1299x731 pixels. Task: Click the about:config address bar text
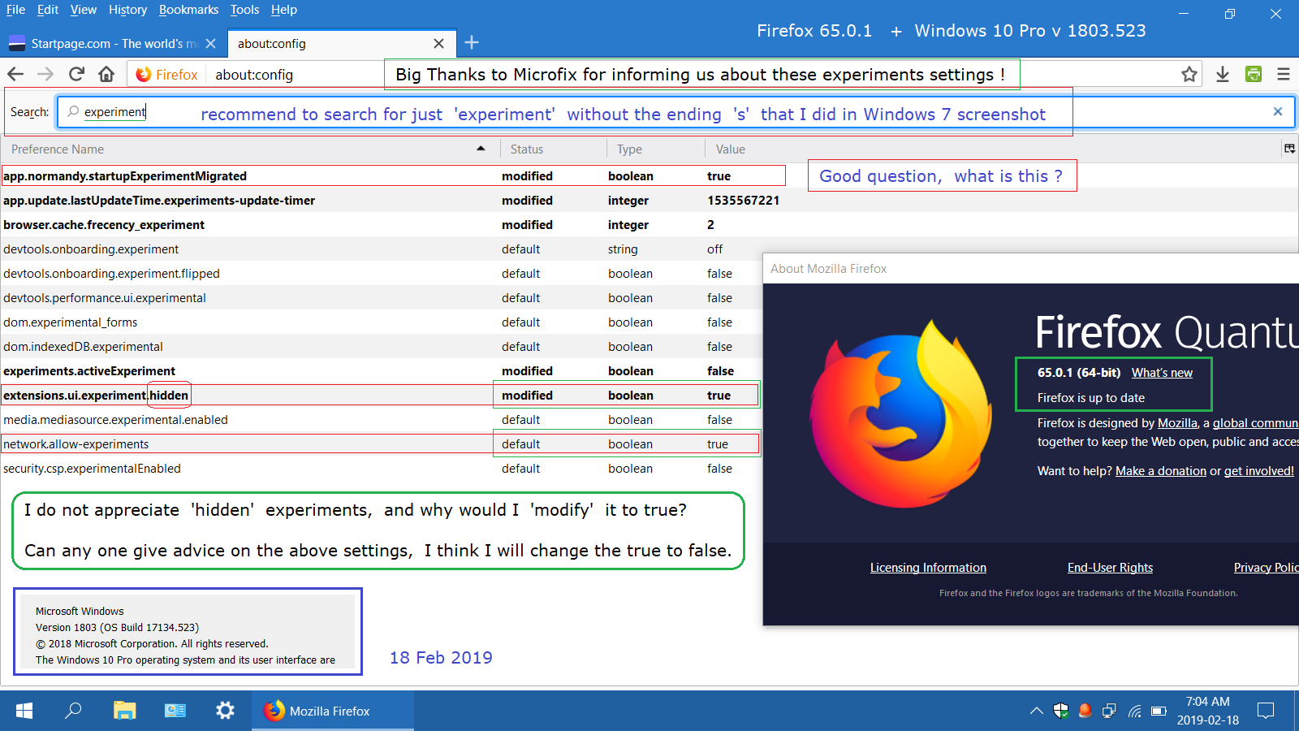point(254,75)
